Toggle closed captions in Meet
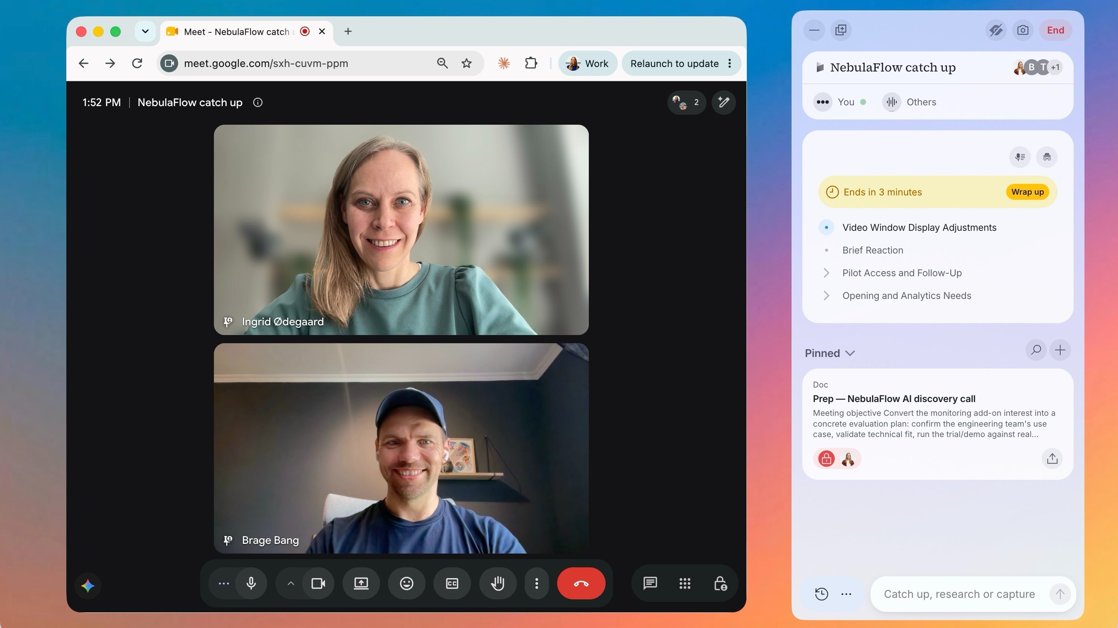The image size is (1118, 628). (452, 583)
